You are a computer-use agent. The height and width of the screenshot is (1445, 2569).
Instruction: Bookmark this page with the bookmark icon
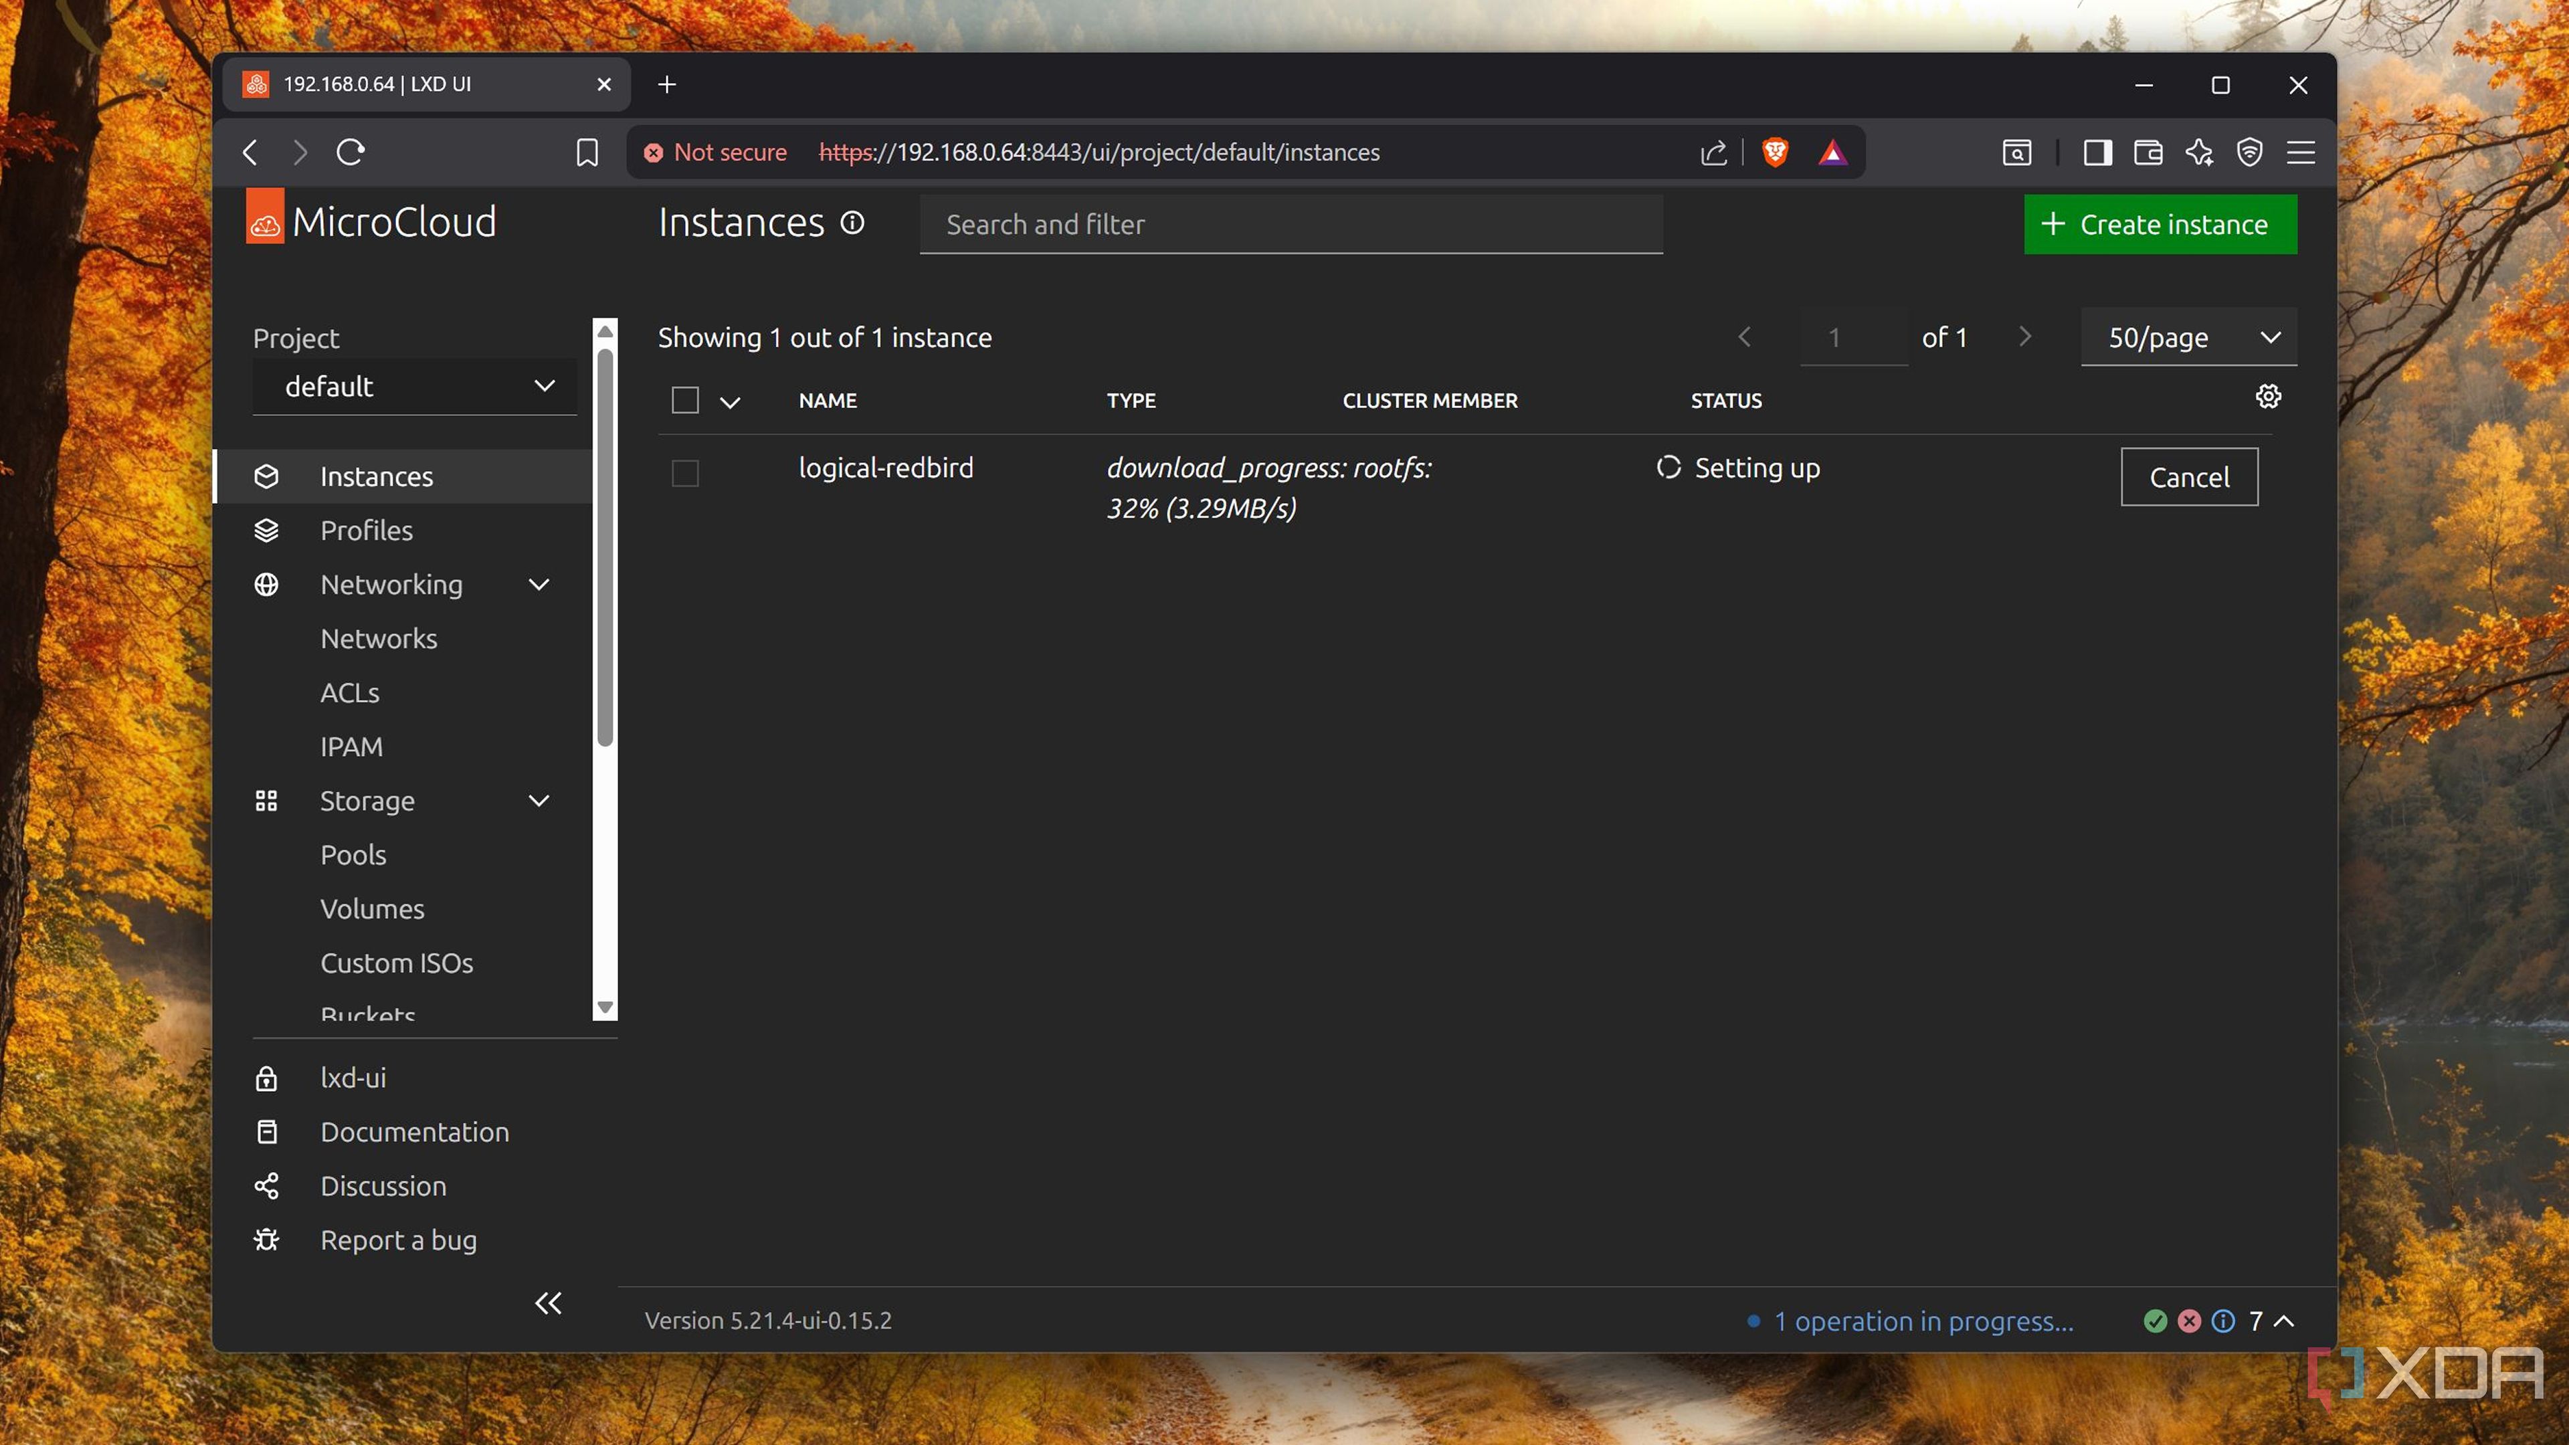click(587, 153)
